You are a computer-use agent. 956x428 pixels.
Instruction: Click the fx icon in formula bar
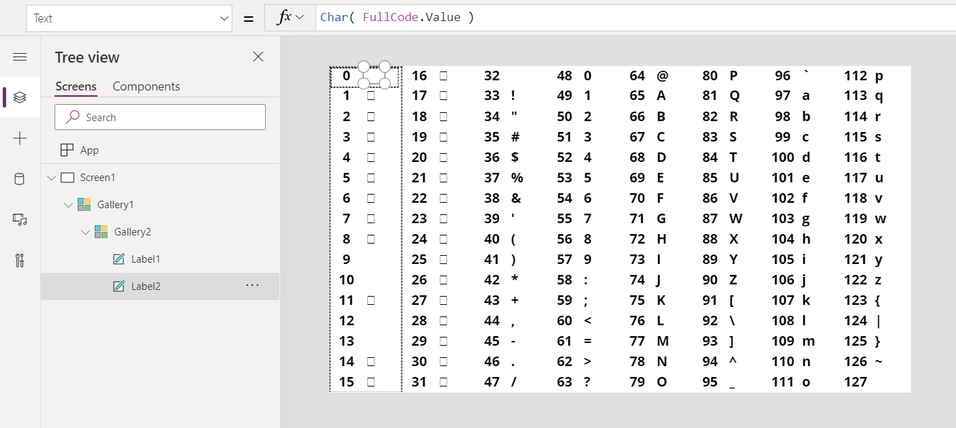[285, 17]
